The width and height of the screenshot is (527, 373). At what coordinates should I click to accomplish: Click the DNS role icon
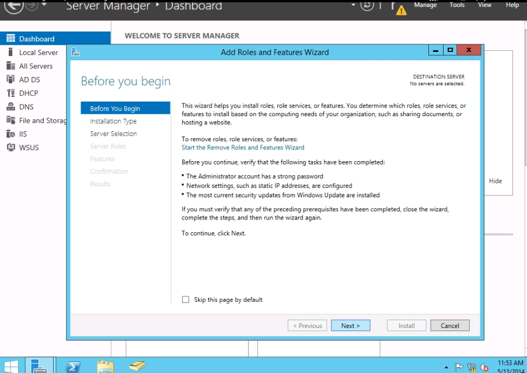pyautogui.click(x=11, y=106)
